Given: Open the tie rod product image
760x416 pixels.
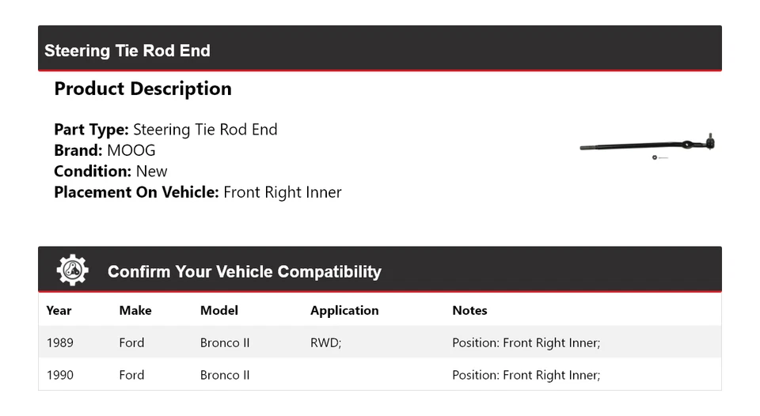Looking at the screenshot, I should pyautogui.click(x=648, y=146).
